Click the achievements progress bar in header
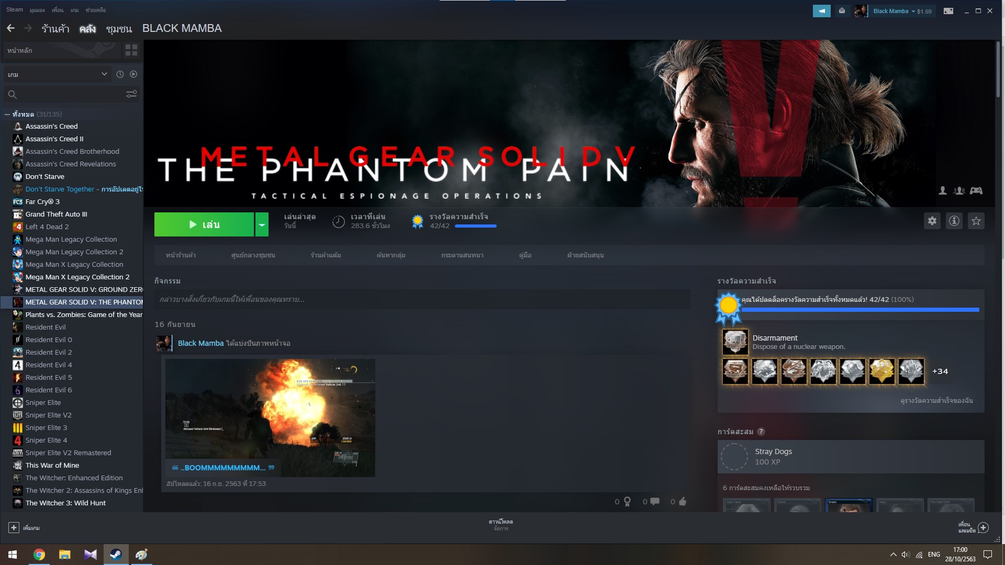The width and height of the screenshot is (1005, 565). tap(475, 226)
